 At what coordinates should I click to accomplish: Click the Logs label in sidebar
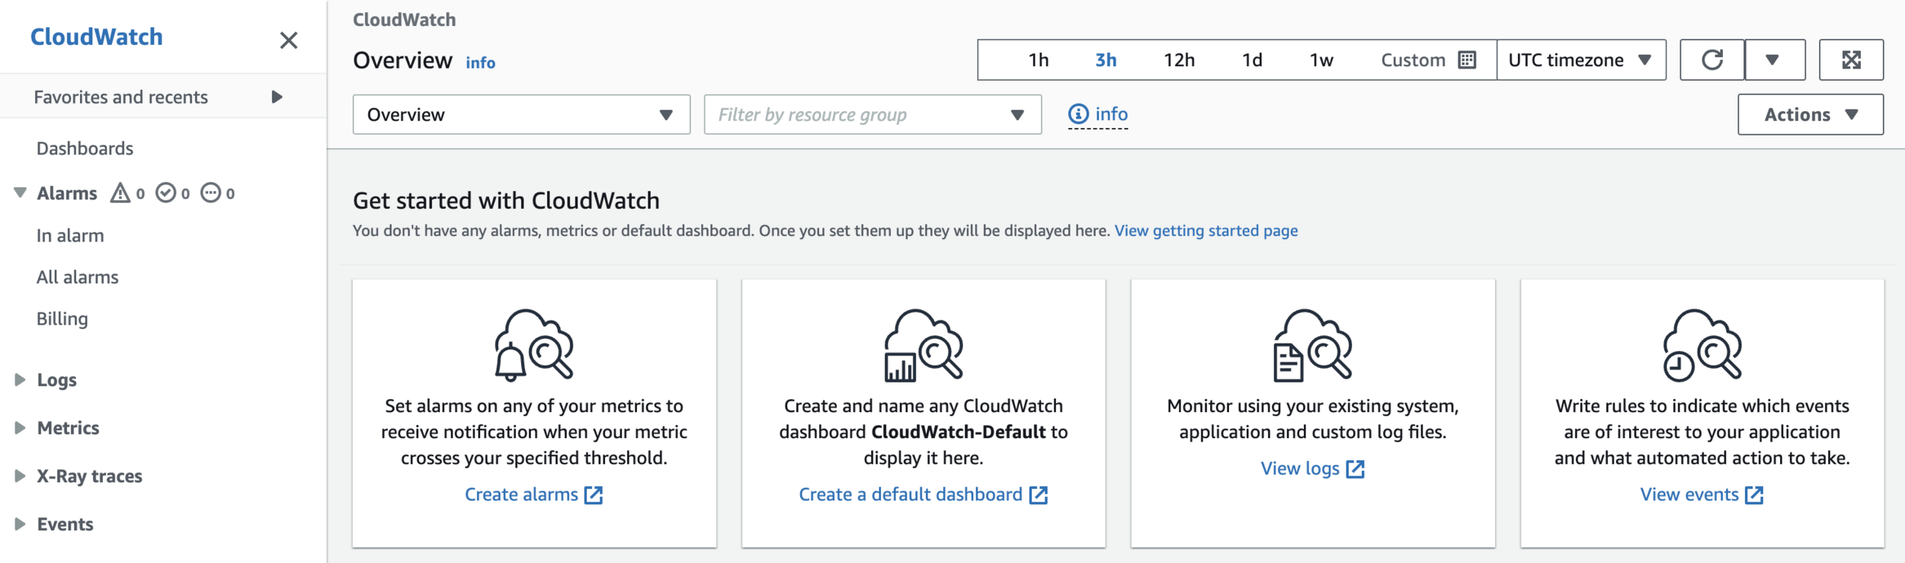coord(56,380)
